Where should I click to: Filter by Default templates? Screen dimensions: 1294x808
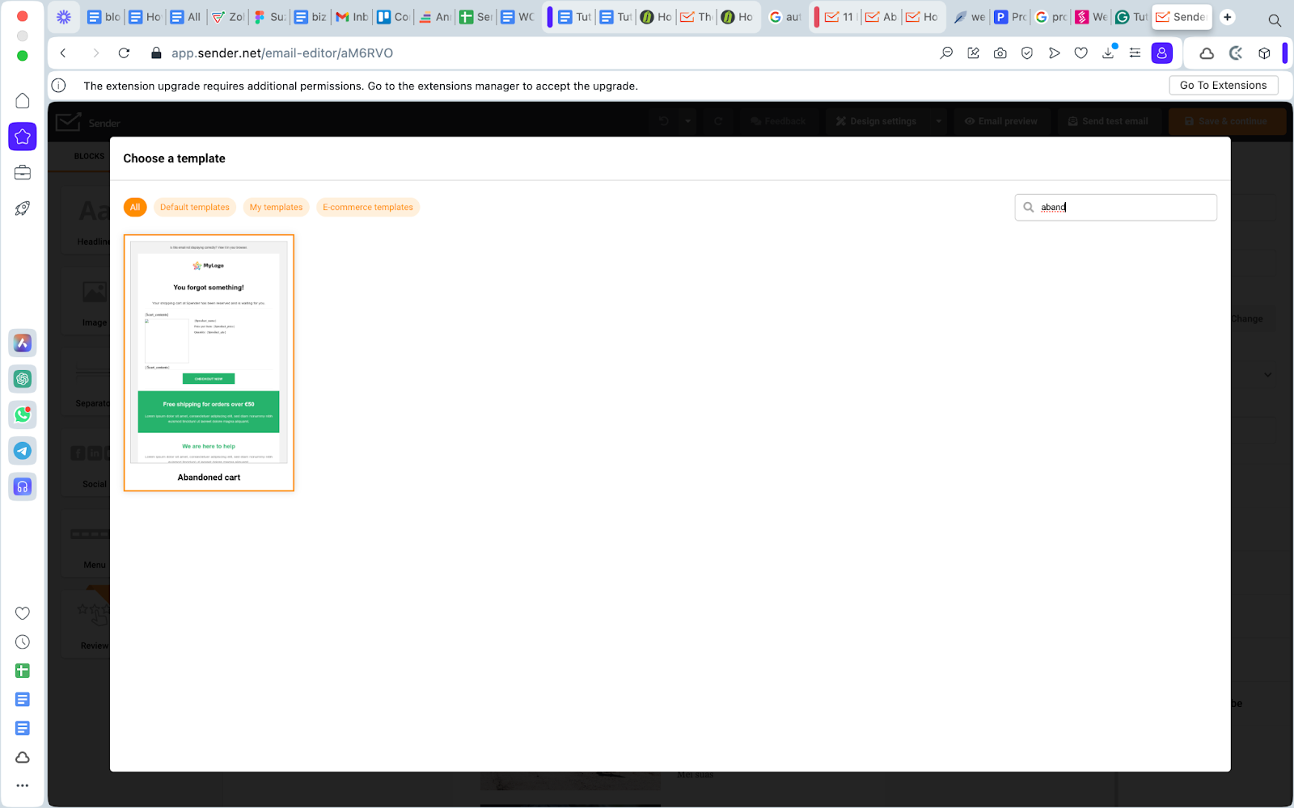point(195,208)
